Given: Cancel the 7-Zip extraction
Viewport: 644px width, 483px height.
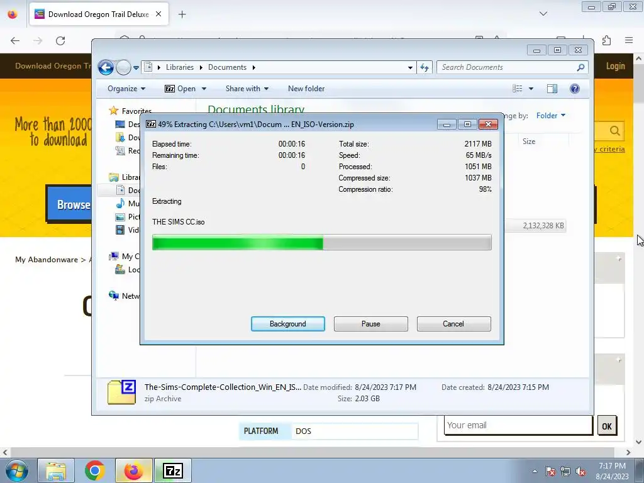Looking at the screenshot, I should click(453, 324).
